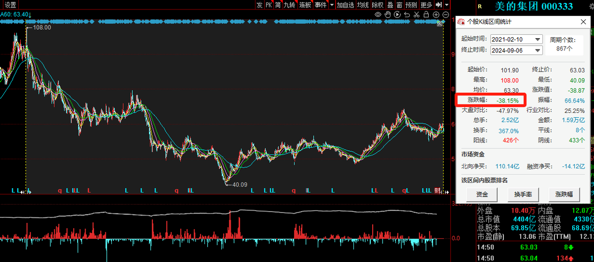The height and width of the screenshot is (262, 594).
Task: Toggle the eye visibility icon above chart
Action: (x=378, y=14)
